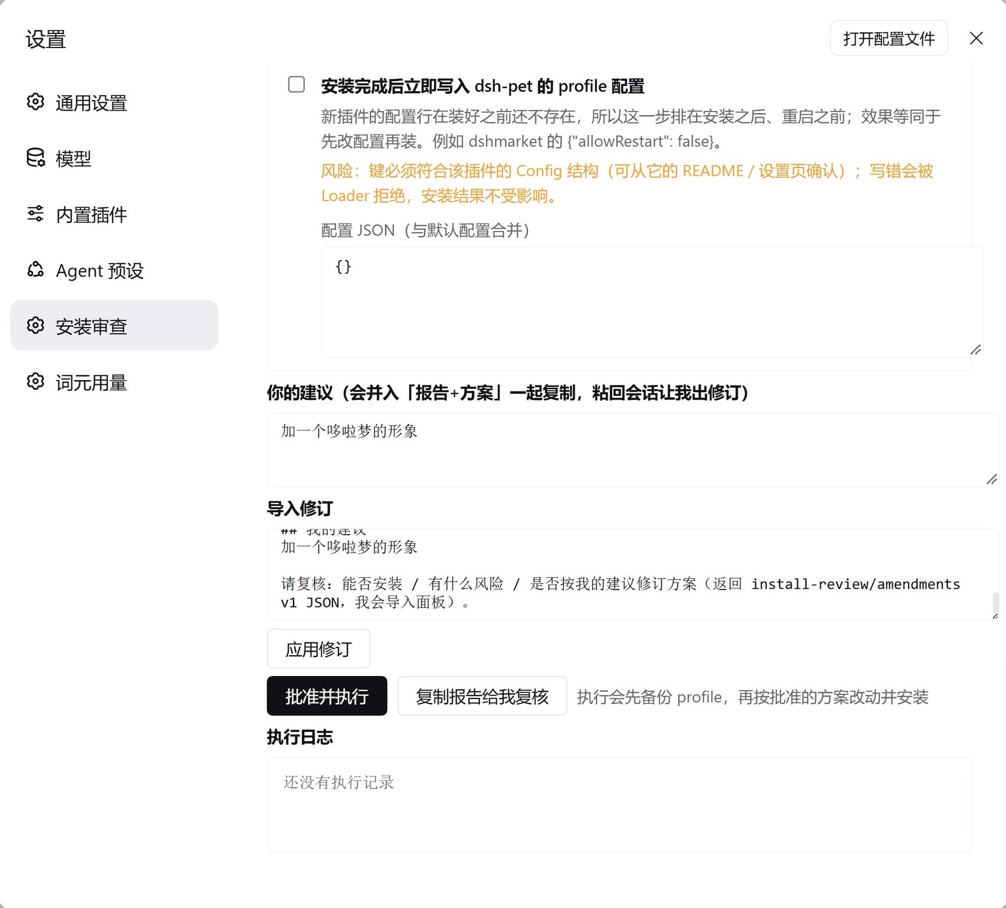
Task: Click the black 批准并执行 button
Action: pos(327,696)
